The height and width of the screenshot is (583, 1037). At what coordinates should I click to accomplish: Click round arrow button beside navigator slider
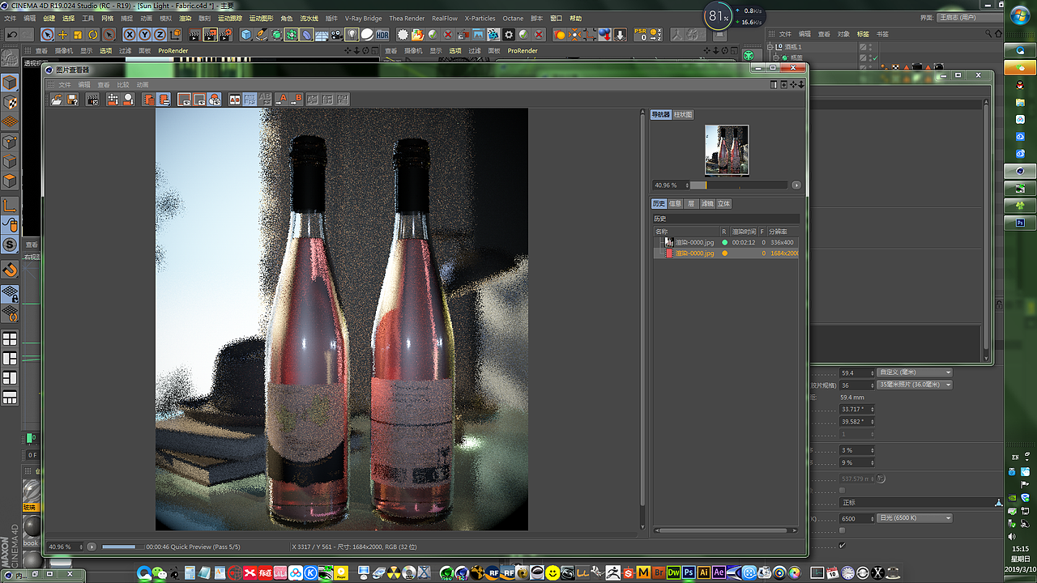click(x=796, y=185)
